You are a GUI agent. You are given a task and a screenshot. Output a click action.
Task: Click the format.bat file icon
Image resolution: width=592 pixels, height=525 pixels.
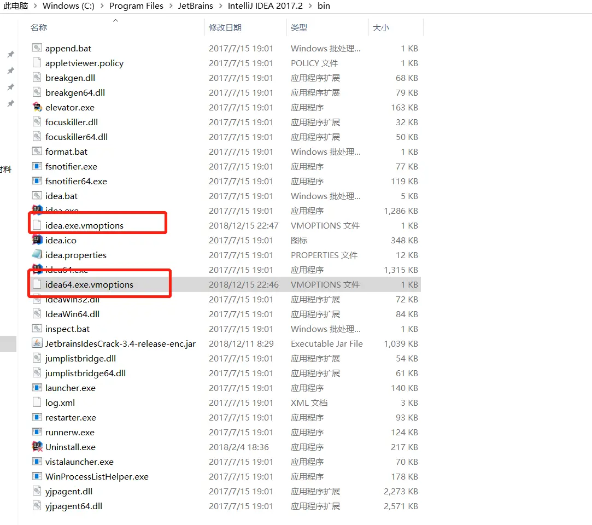click(x=37, y=151)
